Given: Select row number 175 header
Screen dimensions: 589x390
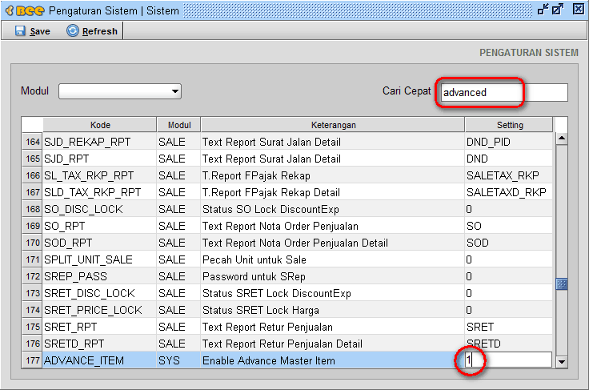Looking at the screenshot, I should 32,327.
